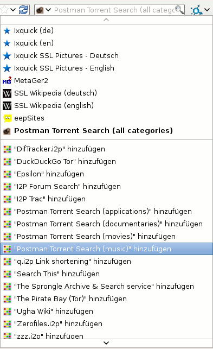Click grid icon beside Epsilon

pyautogui.click(x=7, y=174)
